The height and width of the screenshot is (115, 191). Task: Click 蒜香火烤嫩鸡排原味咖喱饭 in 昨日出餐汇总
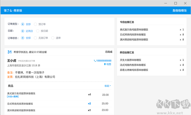point(134,70)
